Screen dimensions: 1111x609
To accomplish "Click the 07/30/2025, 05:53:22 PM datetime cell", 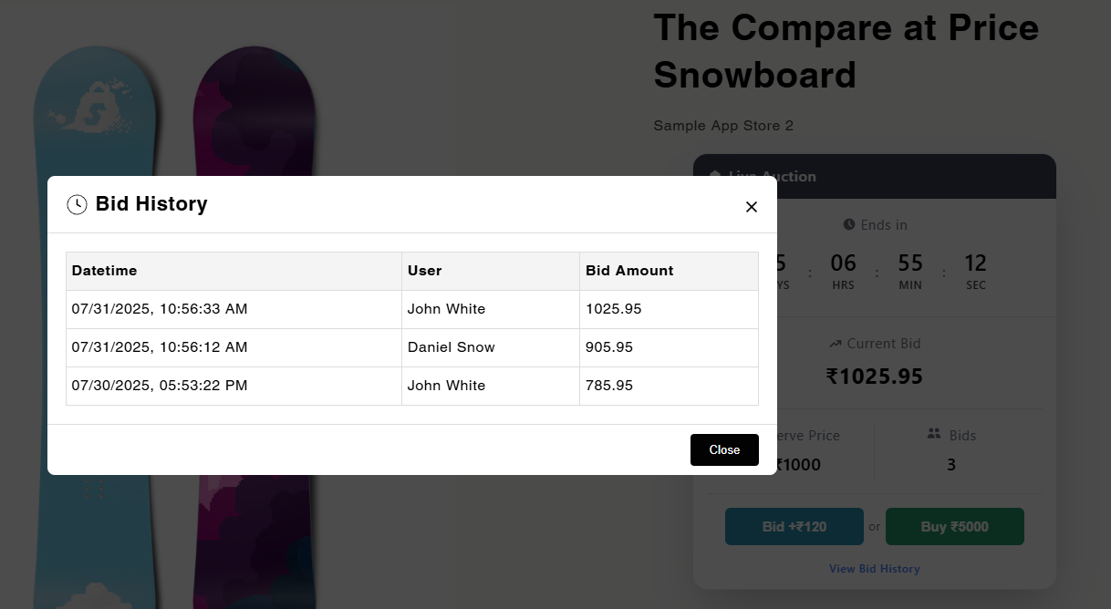I will click(159, 386).
